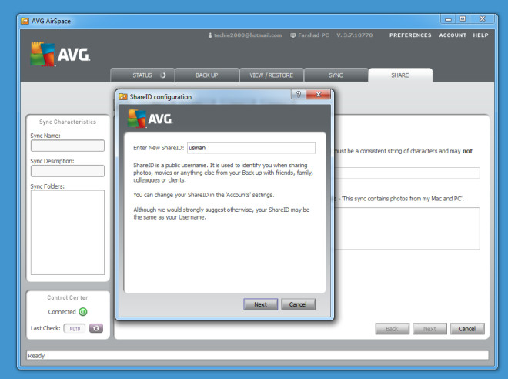Click the green Connected status indicator
This screenshot has width=508, height=379.
click(x=83, y=312)
